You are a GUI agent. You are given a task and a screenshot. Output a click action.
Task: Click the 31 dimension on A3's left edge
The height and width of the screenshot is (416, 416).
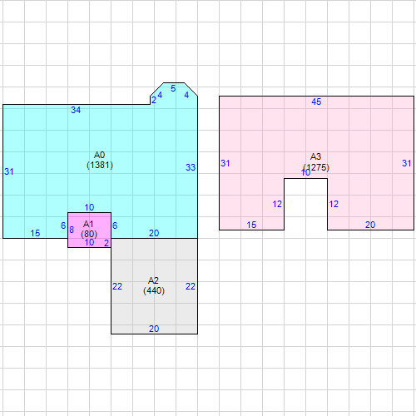pos(225,163)
